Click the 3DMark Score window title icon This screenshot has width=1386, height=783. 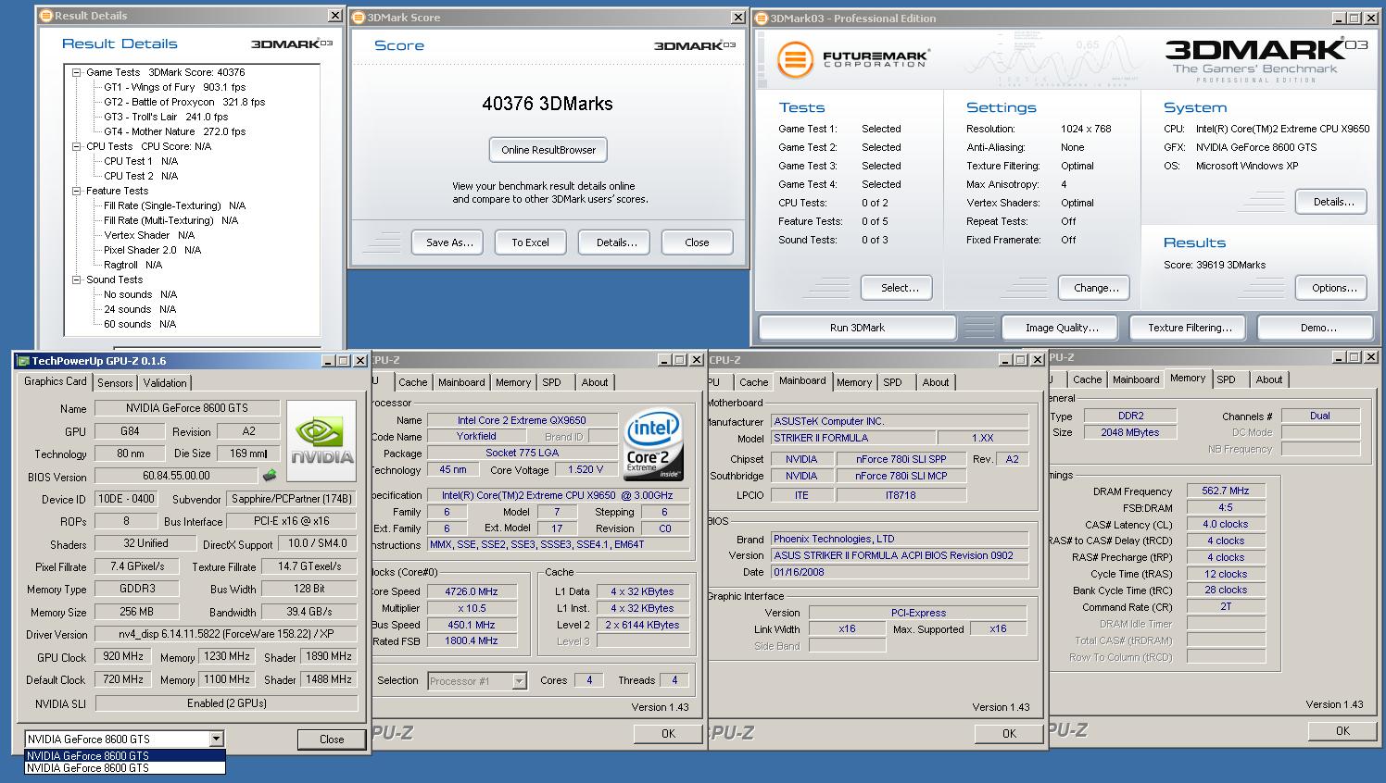359,17
